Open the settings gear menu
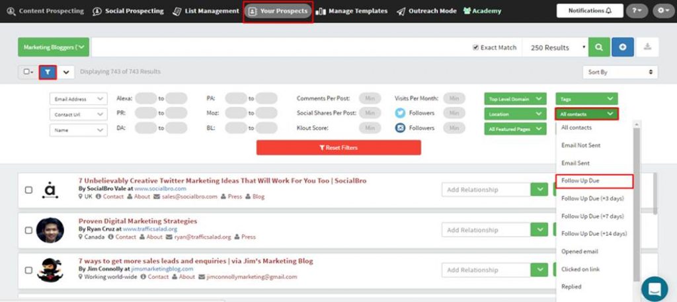Viewport: 677px width, 302px height. tap(663, 11)
